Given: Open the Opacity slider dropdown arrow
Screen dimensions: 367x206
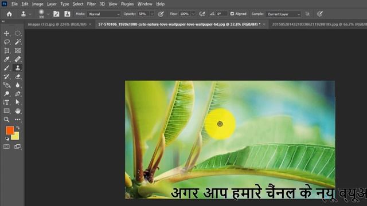Looking at the screenshot, I should [152, 14].
